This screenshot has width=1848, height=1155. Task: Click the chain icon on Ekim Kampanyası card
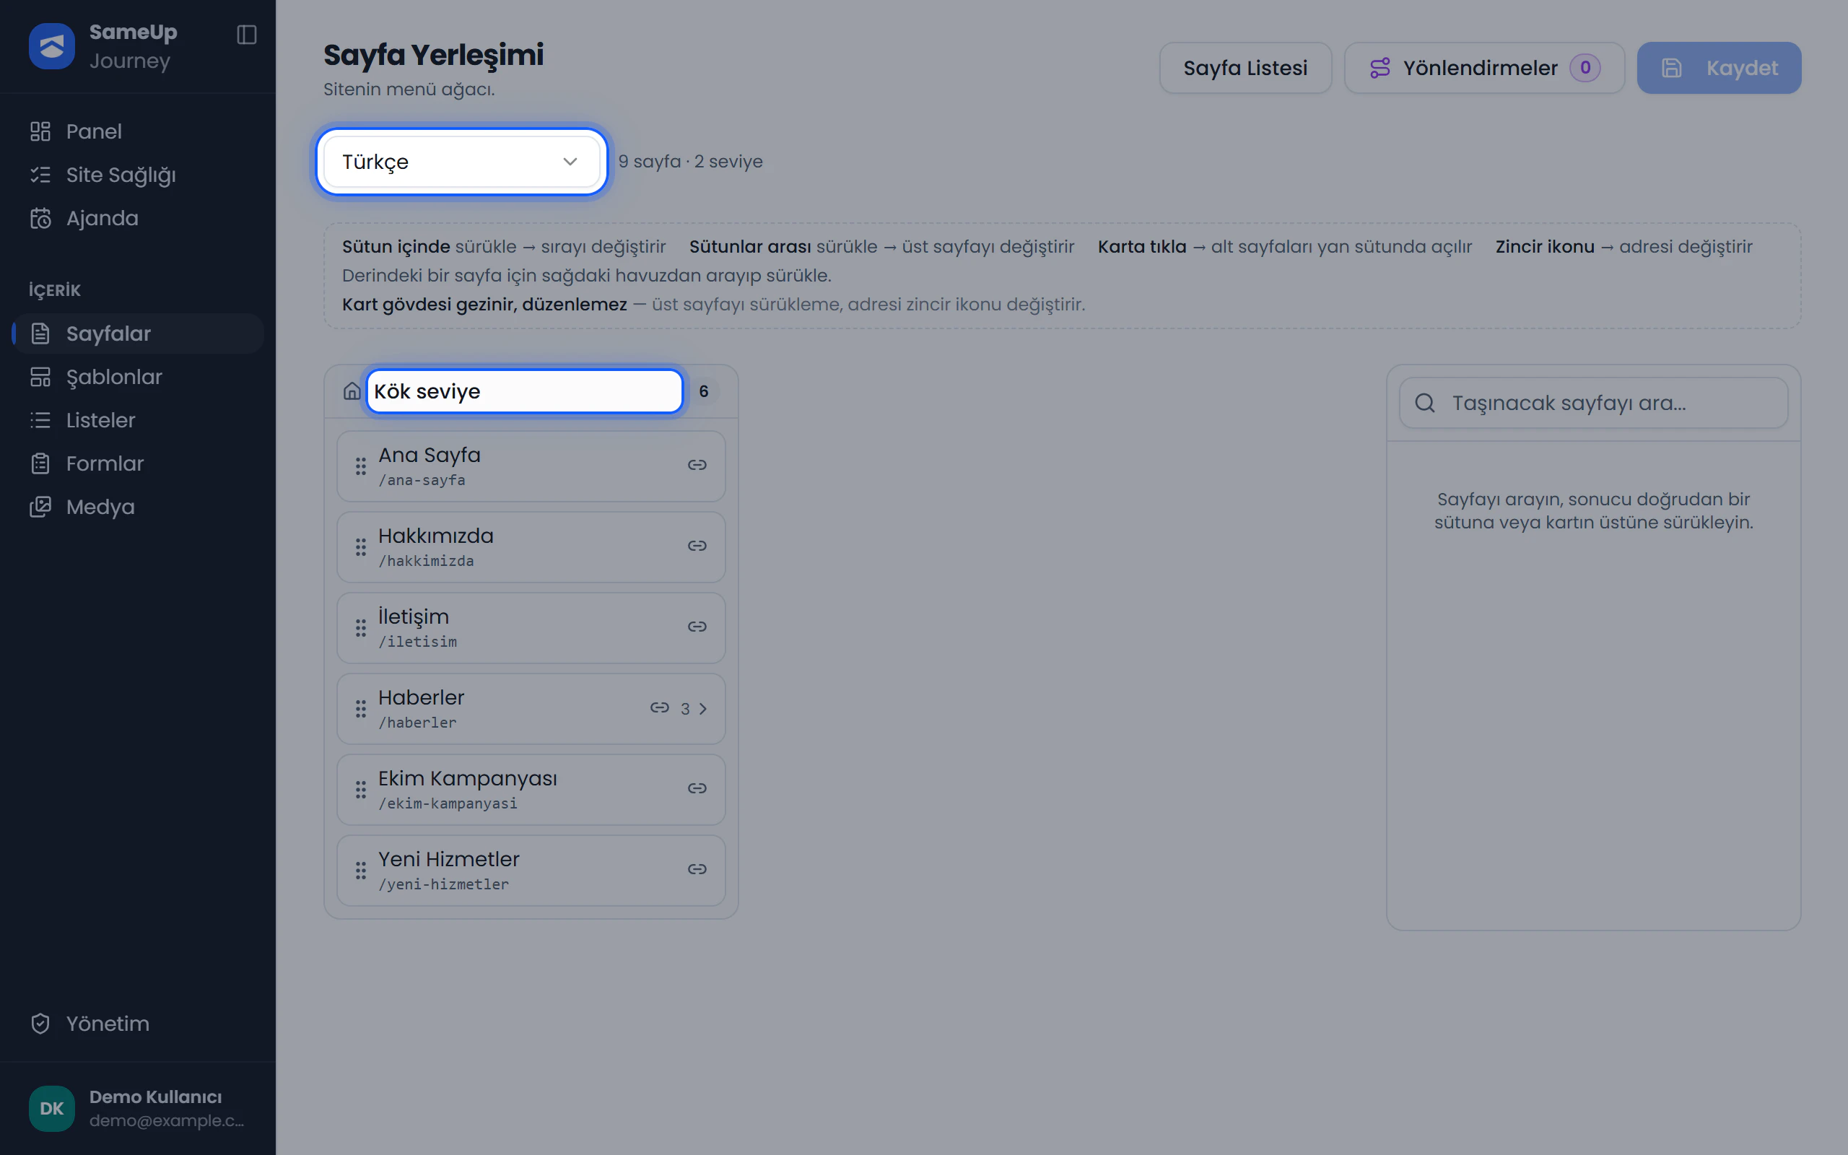[697, 788]
